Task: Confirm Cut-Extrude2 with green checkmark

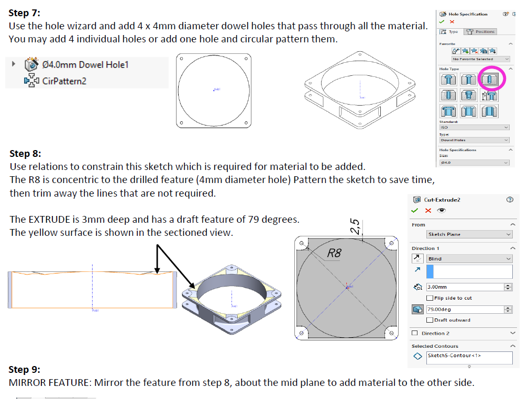Action: [x=414, y=210]
